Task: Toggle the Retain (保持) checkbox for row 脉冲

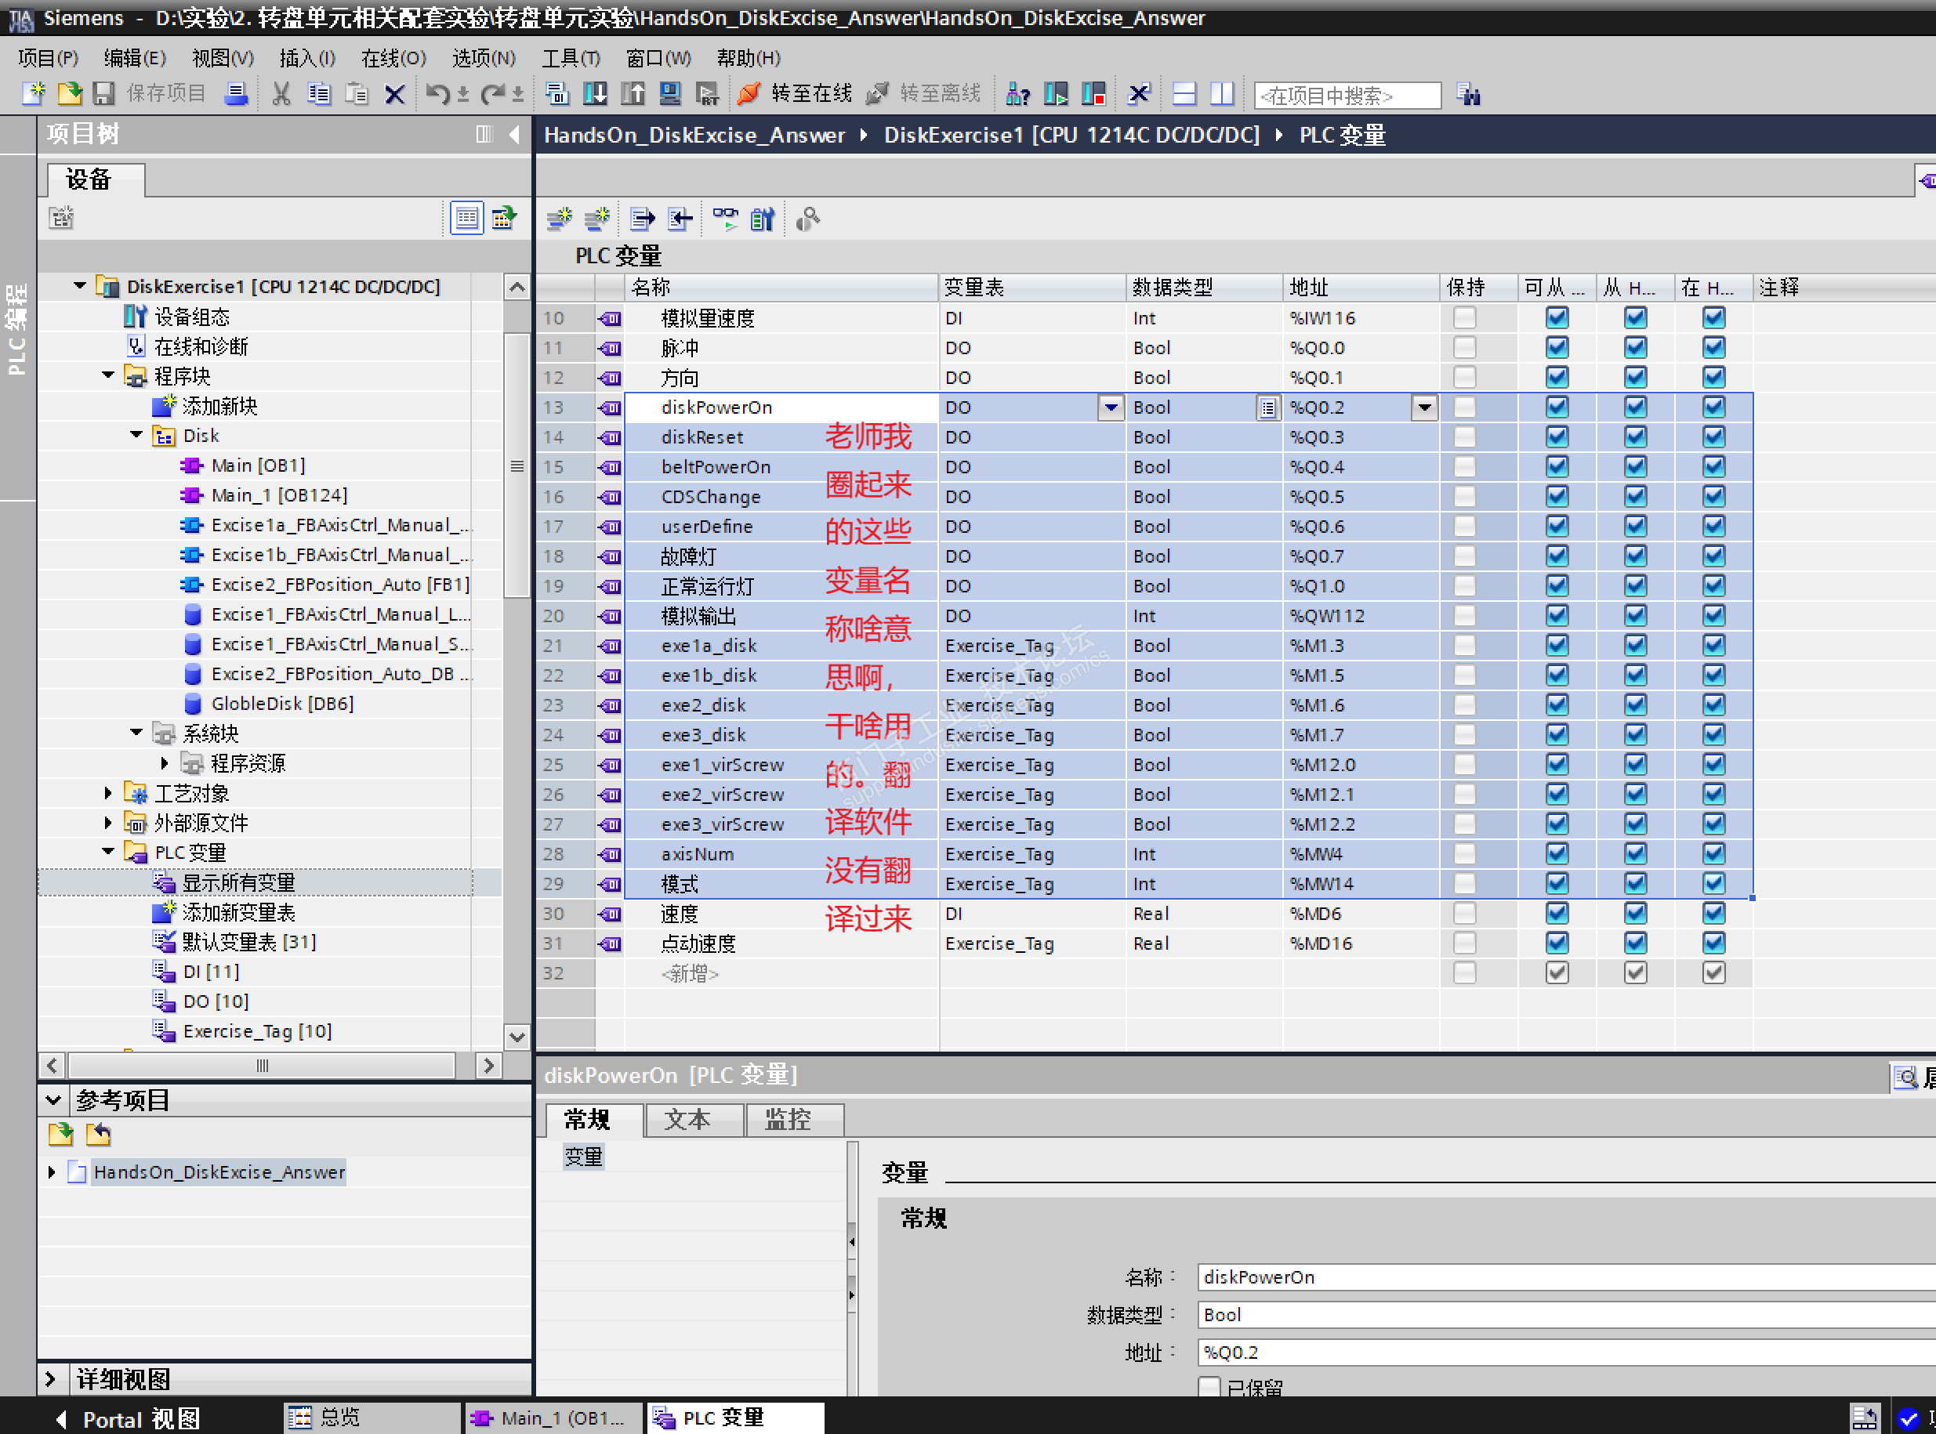Action: pos(1465,348)
